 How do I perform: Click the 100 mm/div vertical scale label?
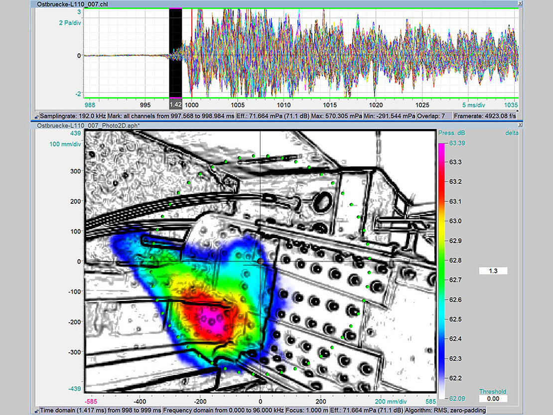[65, 144]
